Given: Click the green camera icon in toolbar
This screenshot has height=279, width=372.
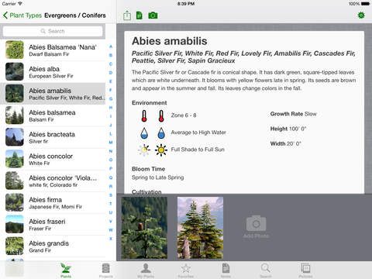Looking at the screenshot, I should pos(153,15).
